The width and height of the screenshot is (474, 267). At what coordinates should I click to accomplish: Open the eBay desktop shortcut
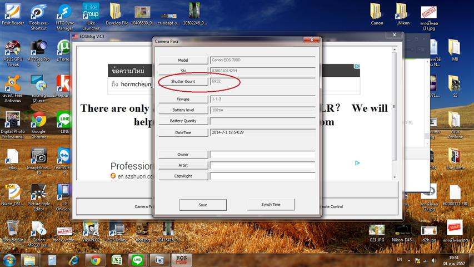coord(13,159)
